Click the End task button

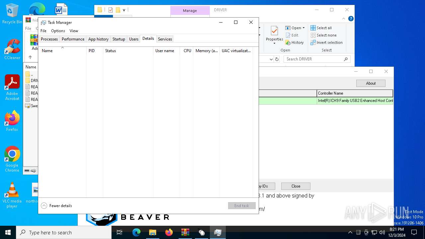click(x=242, y=206)
